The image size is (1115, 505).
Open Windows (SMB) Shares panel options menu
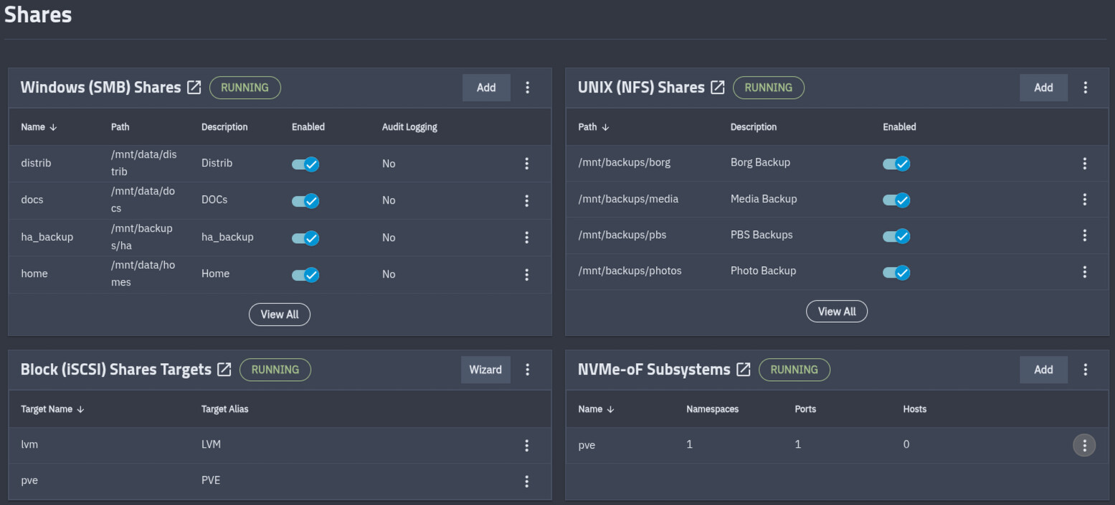pos(527,88)
